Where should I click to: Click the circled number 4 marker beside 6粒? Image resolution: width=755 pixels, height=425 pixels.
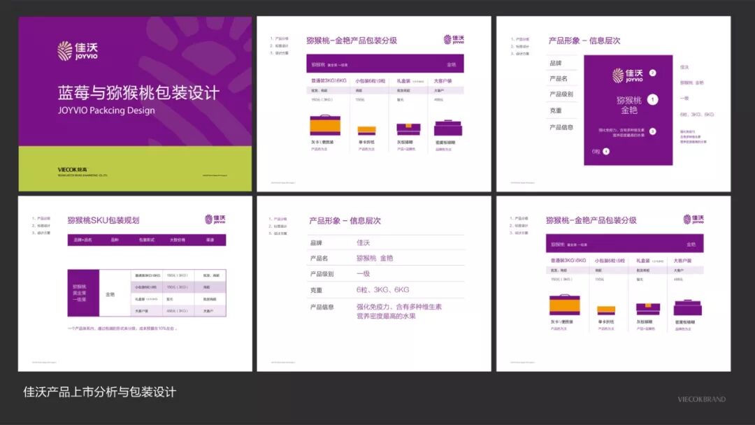[606, 151]
